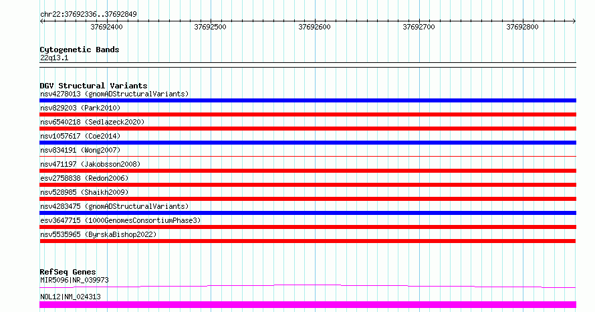This screenshot has height=312, width=595.
Task: Click the chr22:37692336..37692849 region label
Action: click(x=88, y=14)
